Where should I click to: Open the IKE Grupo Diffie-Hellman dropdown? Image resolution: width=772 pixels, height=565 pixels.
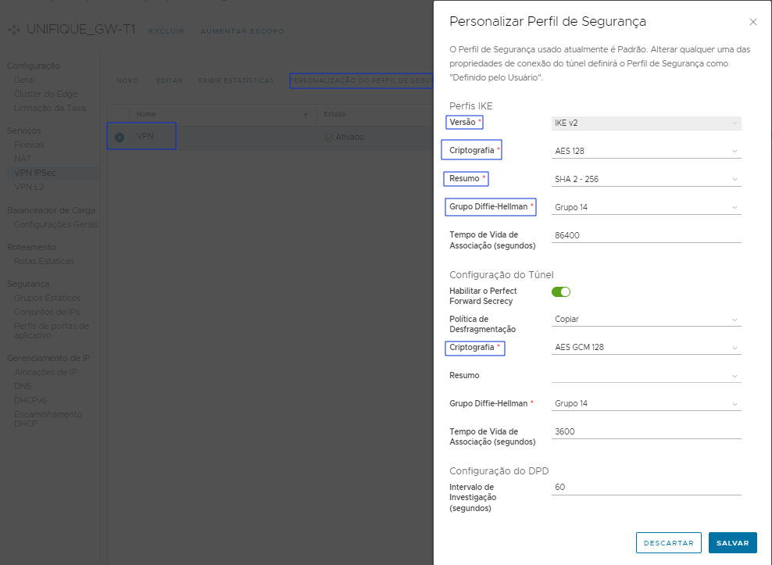(646, 207)
